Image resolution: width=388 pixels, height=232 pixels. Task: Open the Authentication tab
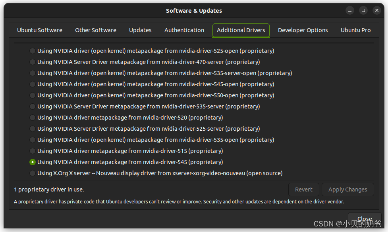click(x=184, y=30)
